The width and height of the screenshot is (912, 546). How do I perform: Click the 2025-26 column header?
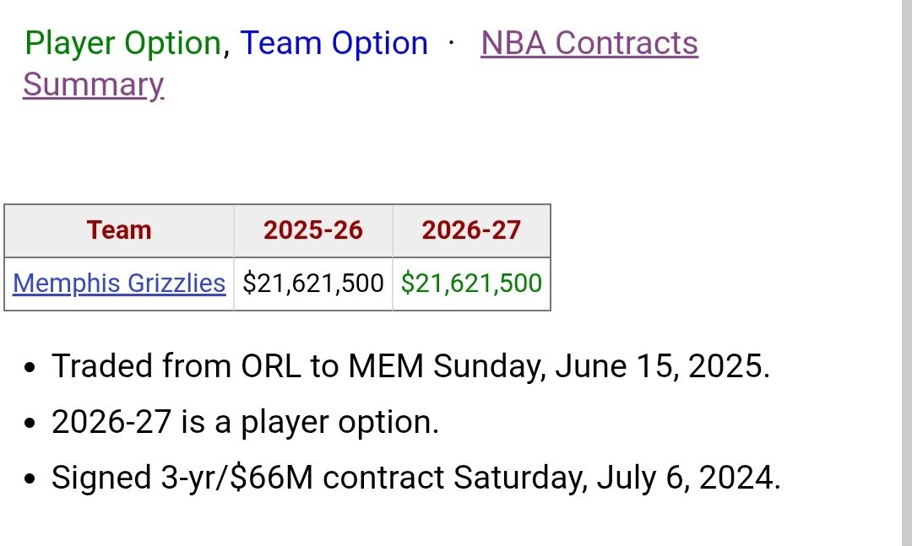(312, 230)
